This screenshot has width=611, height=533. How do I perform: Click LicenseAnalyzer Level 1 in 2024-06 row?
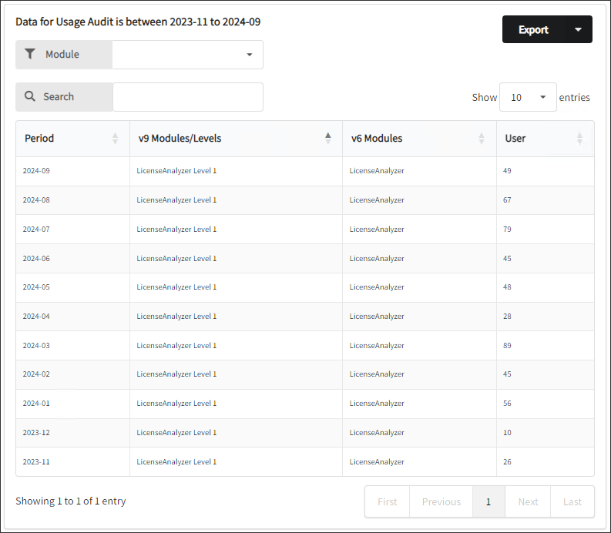176,259
